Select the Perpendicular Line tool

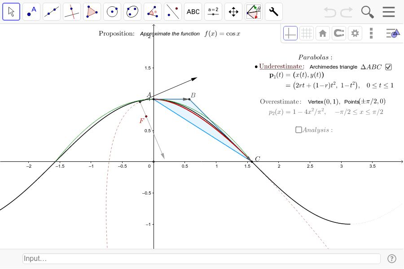pyautogui.click(x=72, y=12)
